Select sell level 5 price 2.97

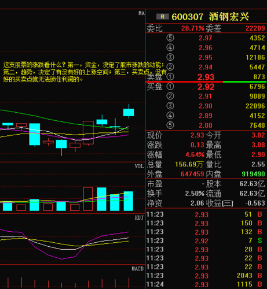206,38
